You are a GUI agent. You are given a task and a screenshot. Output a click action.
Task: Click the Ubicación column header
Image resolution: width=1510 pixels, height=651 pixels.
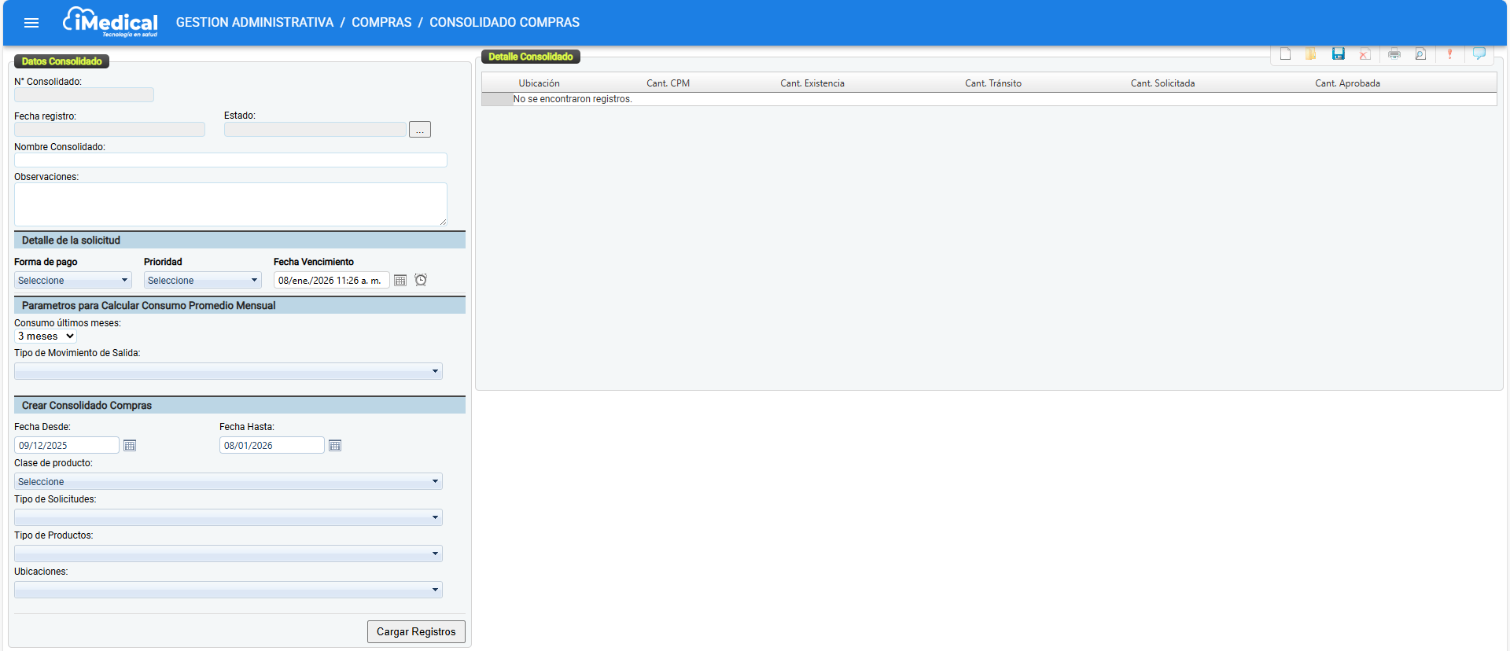point(539,83)
